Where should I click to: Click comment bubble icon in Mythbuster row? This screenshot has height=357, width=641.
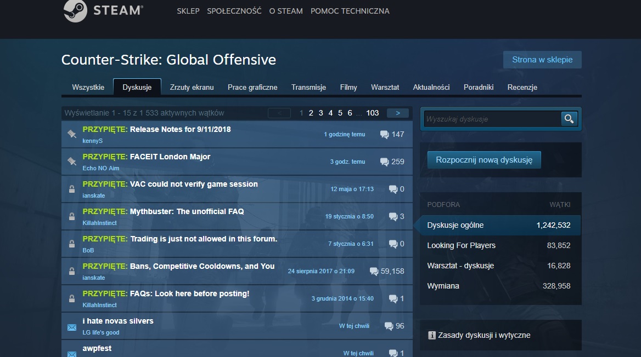pos(393,216)
